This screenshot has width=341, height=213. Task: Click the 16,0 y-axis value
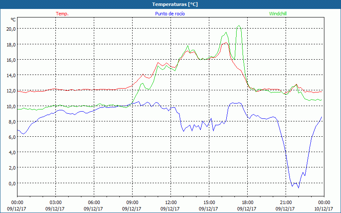[x=11, y=60]
